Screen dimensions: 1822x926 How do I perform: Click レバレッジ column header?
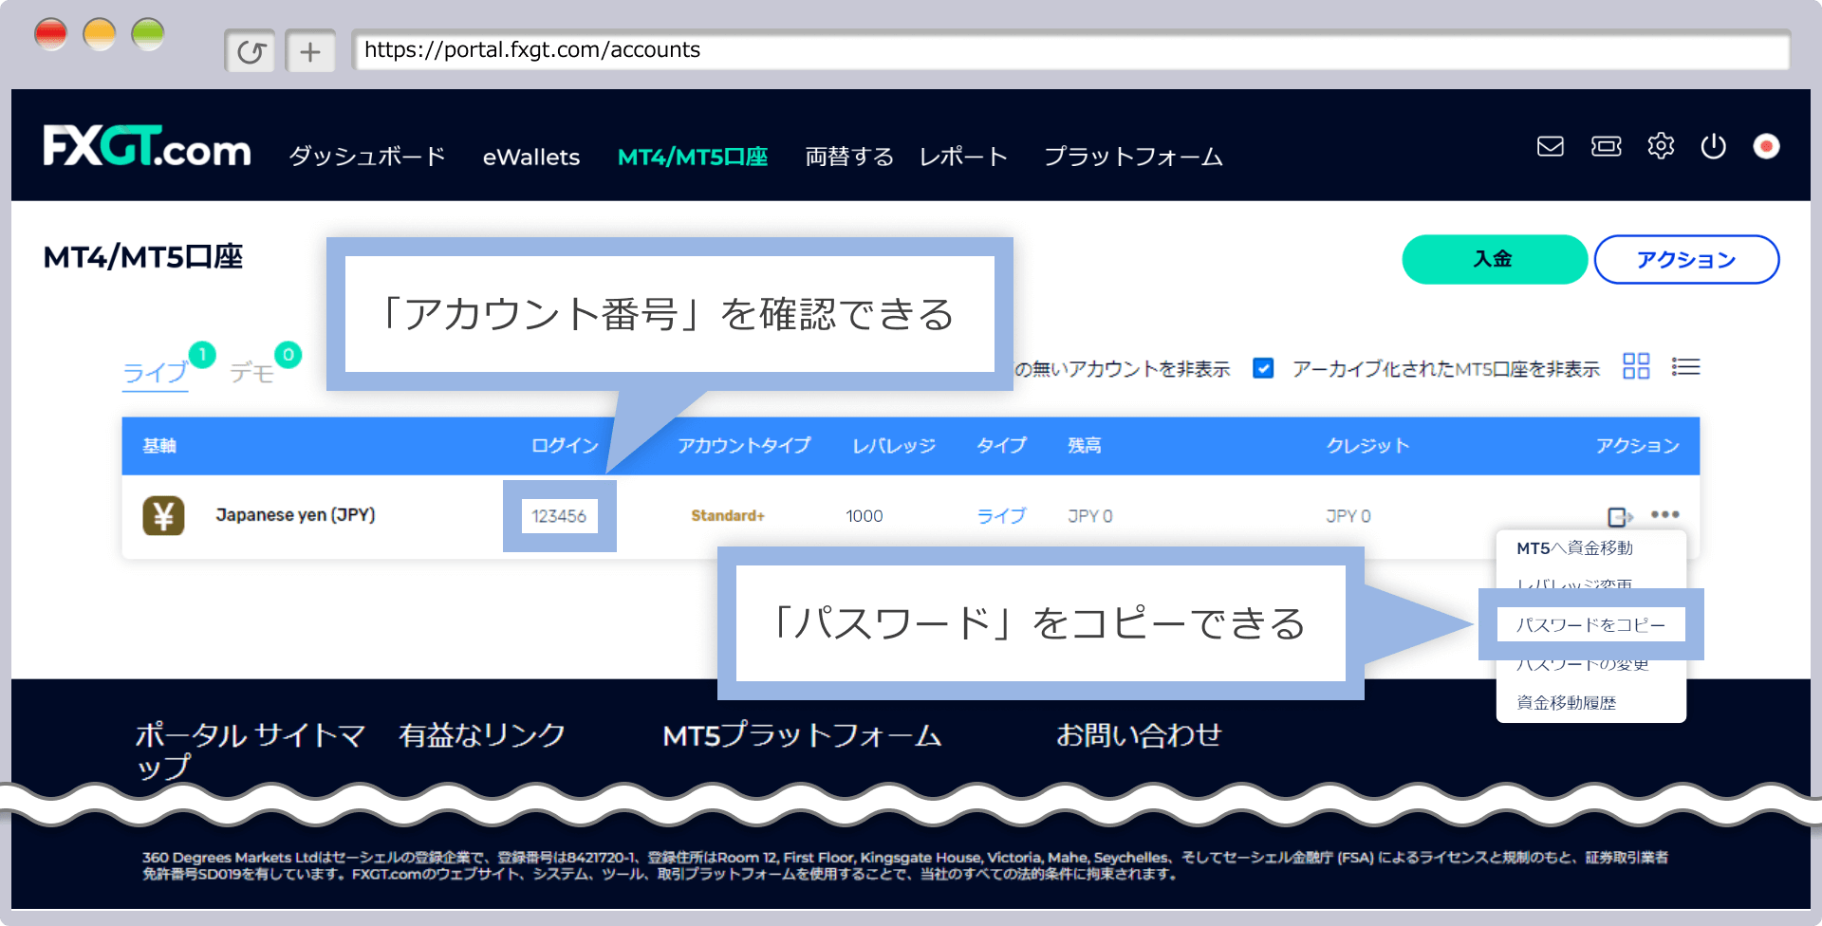coord(894,446)
